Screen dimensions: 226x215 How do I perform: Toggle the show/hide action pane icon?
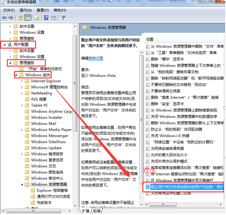click(53, 18)
